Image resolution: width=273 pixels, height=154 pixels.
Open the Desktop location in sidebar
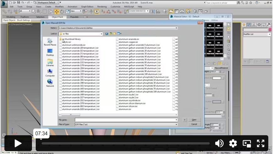coord(50,52)
